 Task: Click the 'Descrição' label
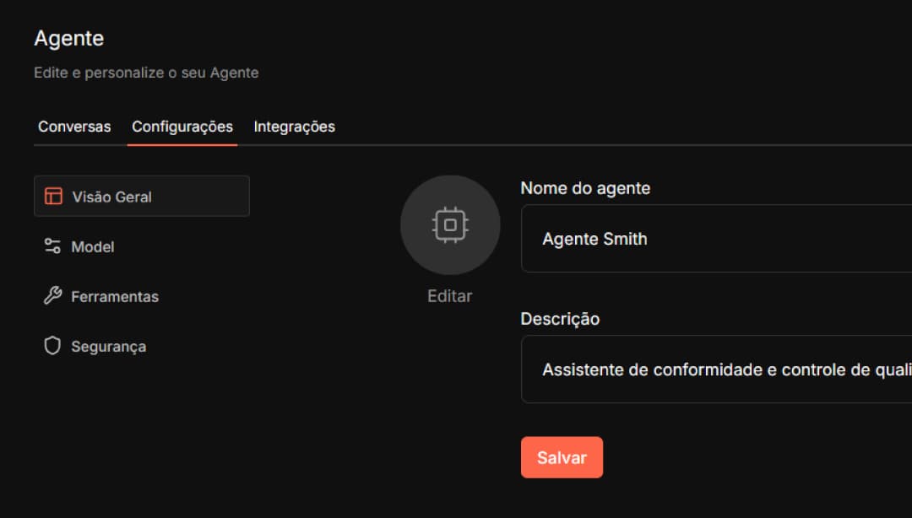click(560, 319)
